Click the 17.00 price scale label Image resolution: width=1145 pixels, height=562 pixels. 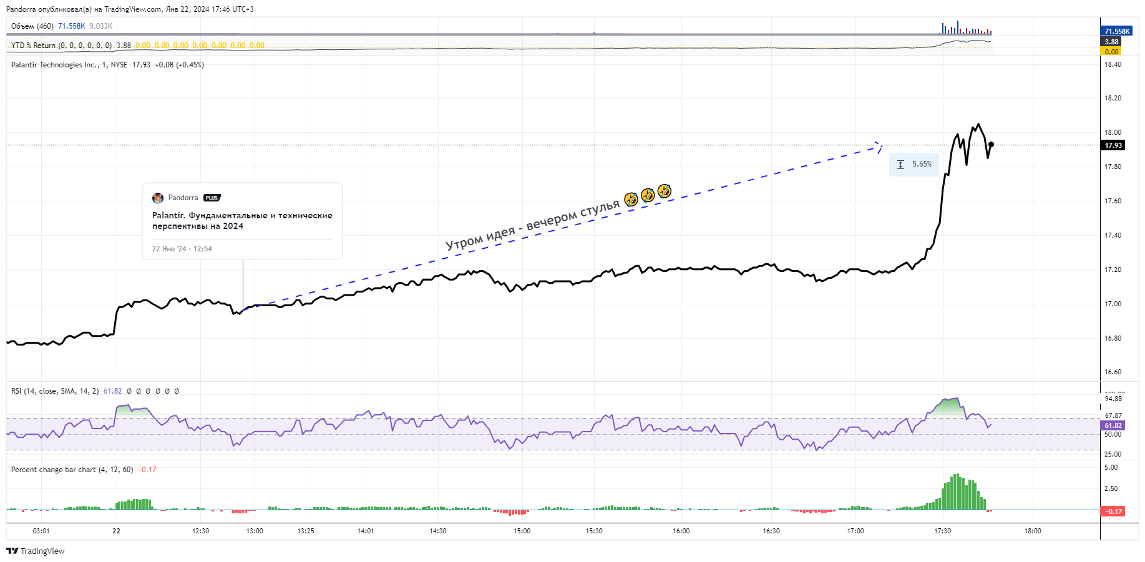click(x=1113, y=304)
